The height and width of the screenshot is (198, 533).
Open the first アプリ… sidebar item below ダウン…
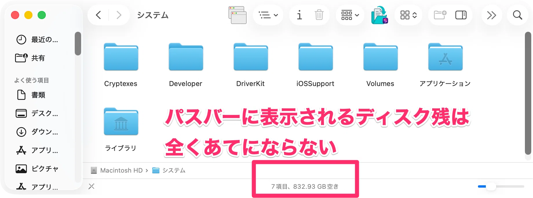click(x=44, y=150)
